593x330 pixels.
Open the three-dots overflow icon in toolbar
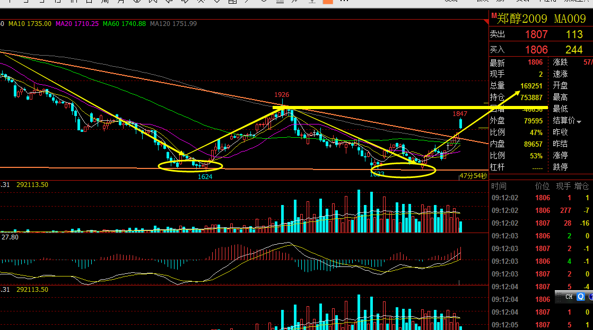(344, 1)
